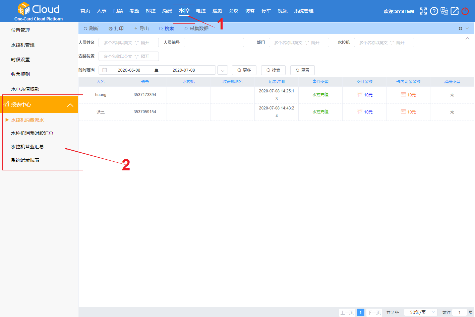The image size is (475, 317).
Task: Click the 人员编号 input field
Action: pyautogui.click(x=214, y=43)
